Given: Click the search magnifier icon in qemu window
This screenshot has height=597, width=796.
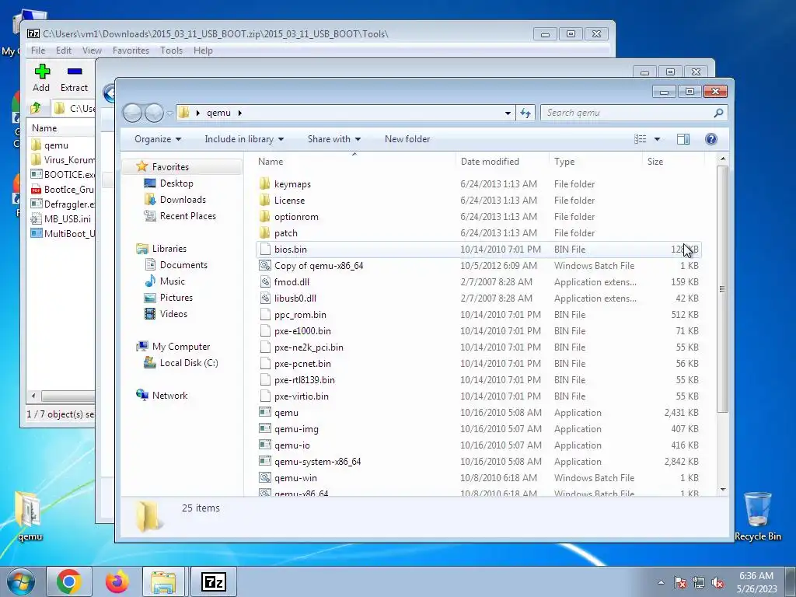Looking at the screenshot, I should [x=717, y=113].
